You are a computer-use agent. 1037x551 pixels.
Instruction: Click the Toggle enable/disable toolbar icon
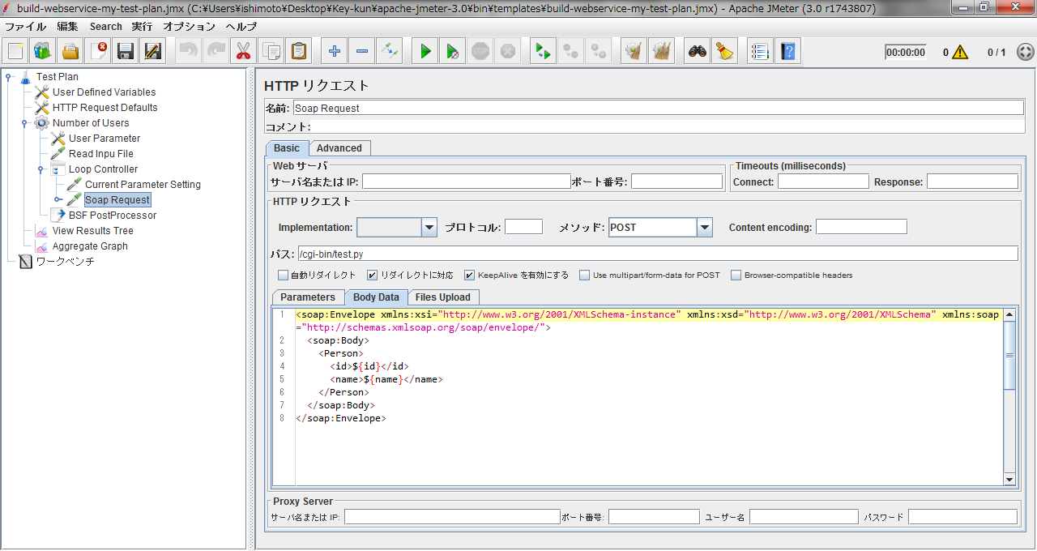click(x=390, y=52)
